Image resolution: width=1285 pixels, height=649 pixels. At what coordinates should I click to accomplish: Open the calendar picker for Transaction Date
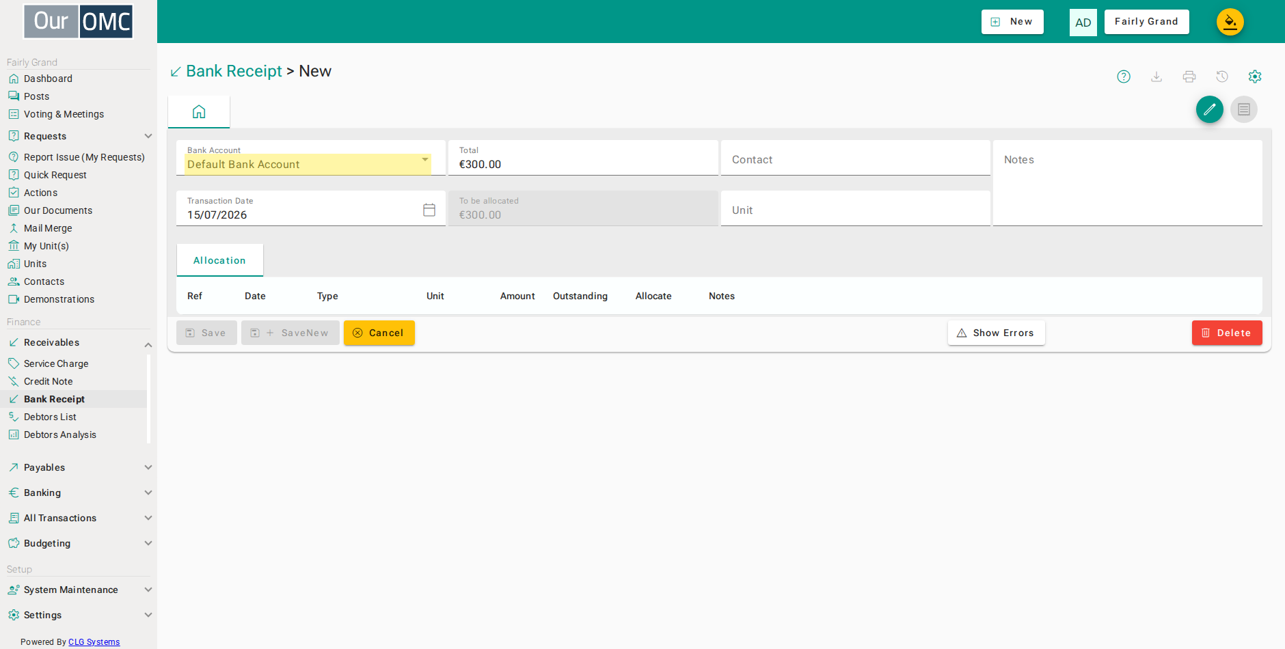429,210
